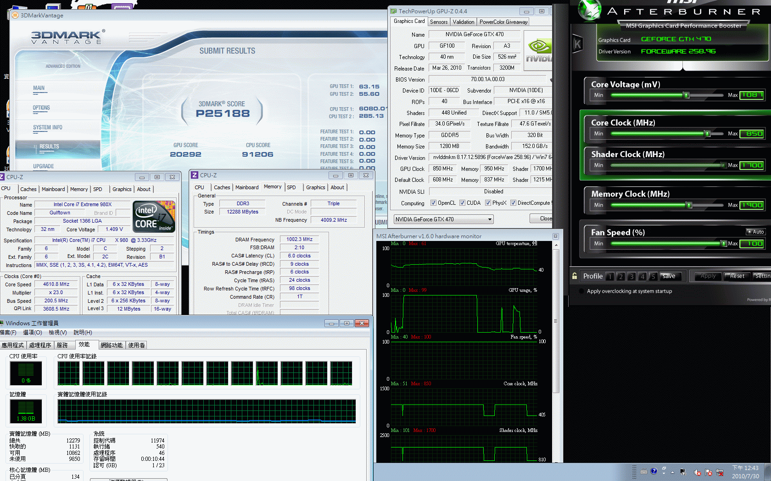Click the Afterburner Apply button
771x481 pixels.
click(x=708, y=276)
